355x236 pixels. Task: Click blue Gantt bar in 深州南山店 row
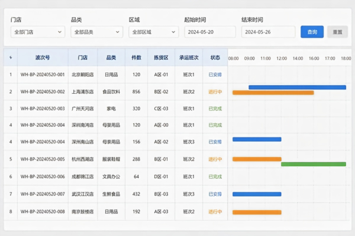click(257, 139)
